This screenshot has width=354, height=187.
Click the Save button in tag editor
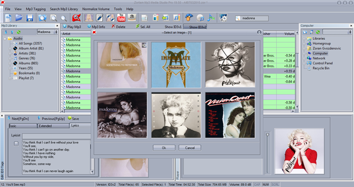(x=73, y=118)
